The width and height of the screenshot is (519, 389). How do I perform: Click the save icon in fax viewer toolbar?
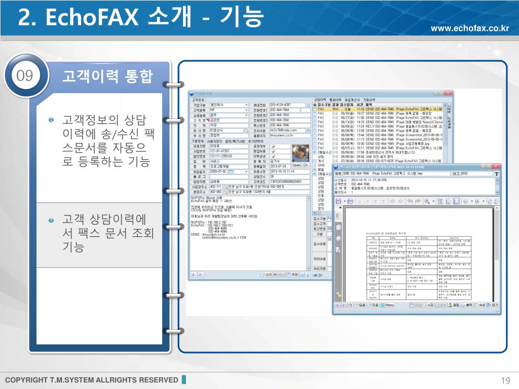pyautogui.click(x=338, y=201)
